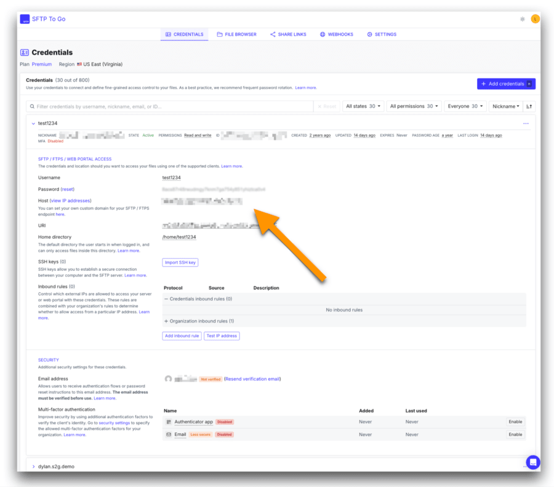Click the view IP addresses link
Image resolution: width=554 pixels, height=487 pixels.
[70, 200]
